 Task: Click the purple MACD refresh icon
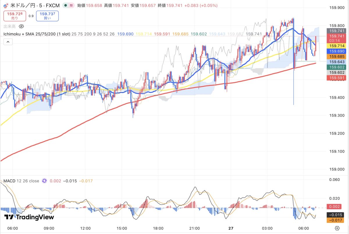coord(44,181)
